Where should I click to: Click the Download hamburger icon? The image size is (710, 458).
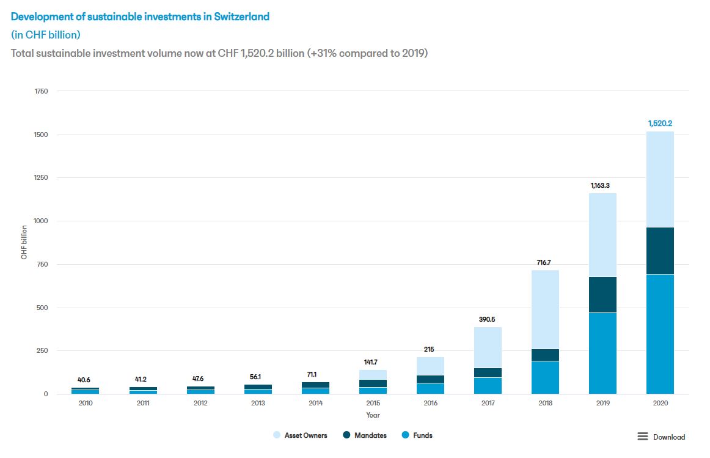pyautogui.click(x=642, y=437)
